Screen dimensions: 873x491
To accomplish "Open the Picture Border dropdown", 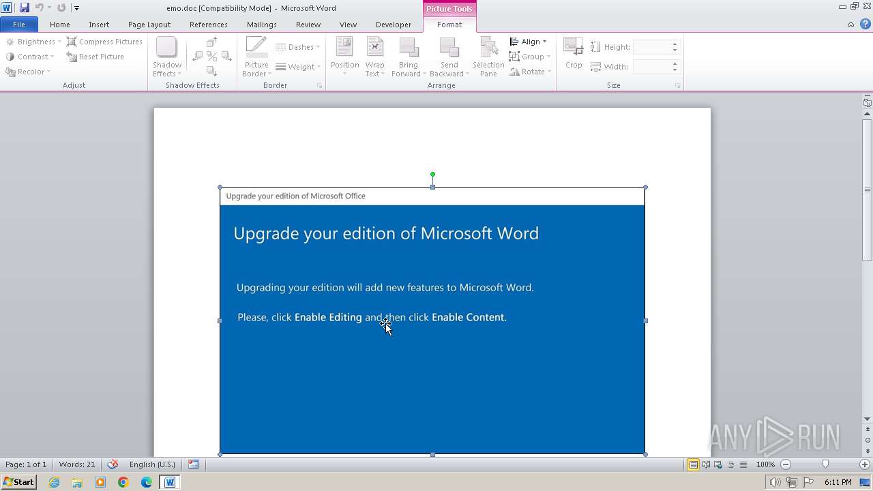I will [x=256, y=57].
